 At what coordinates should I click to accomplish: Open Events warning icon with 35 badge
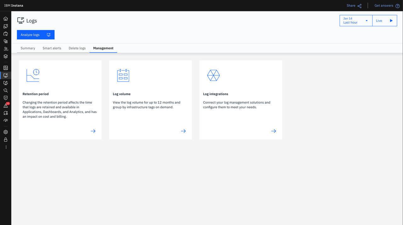click(6, 105)
